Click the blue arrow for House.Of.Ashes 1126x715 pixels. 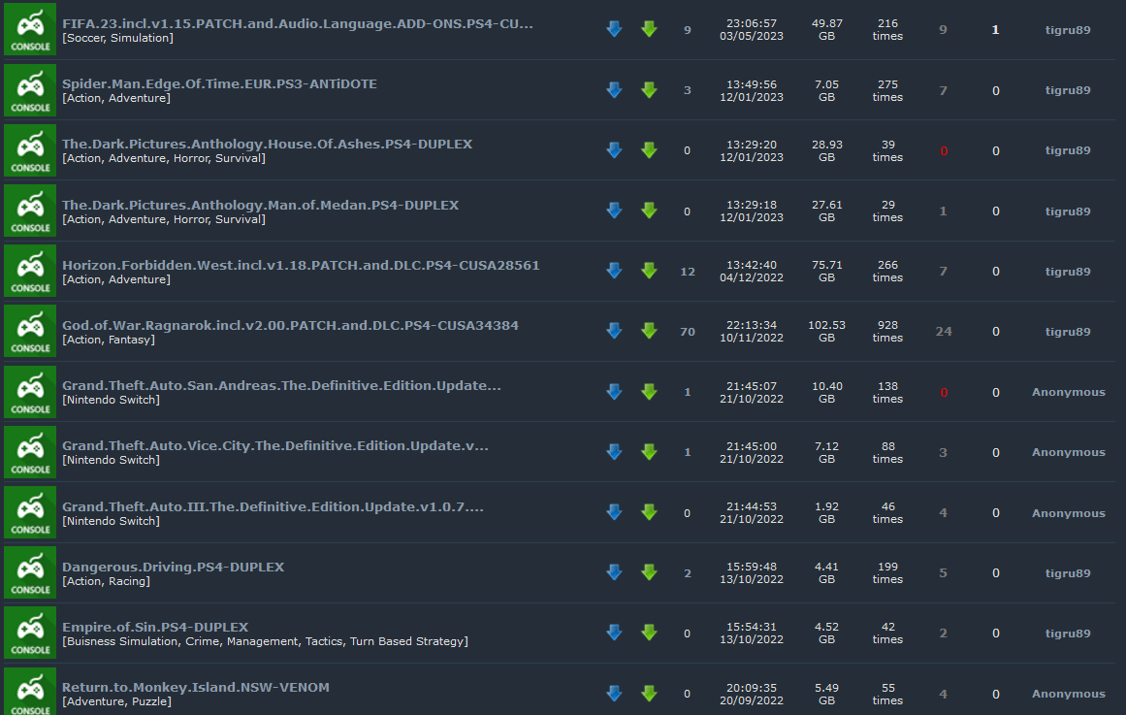(x=614, y=149)
